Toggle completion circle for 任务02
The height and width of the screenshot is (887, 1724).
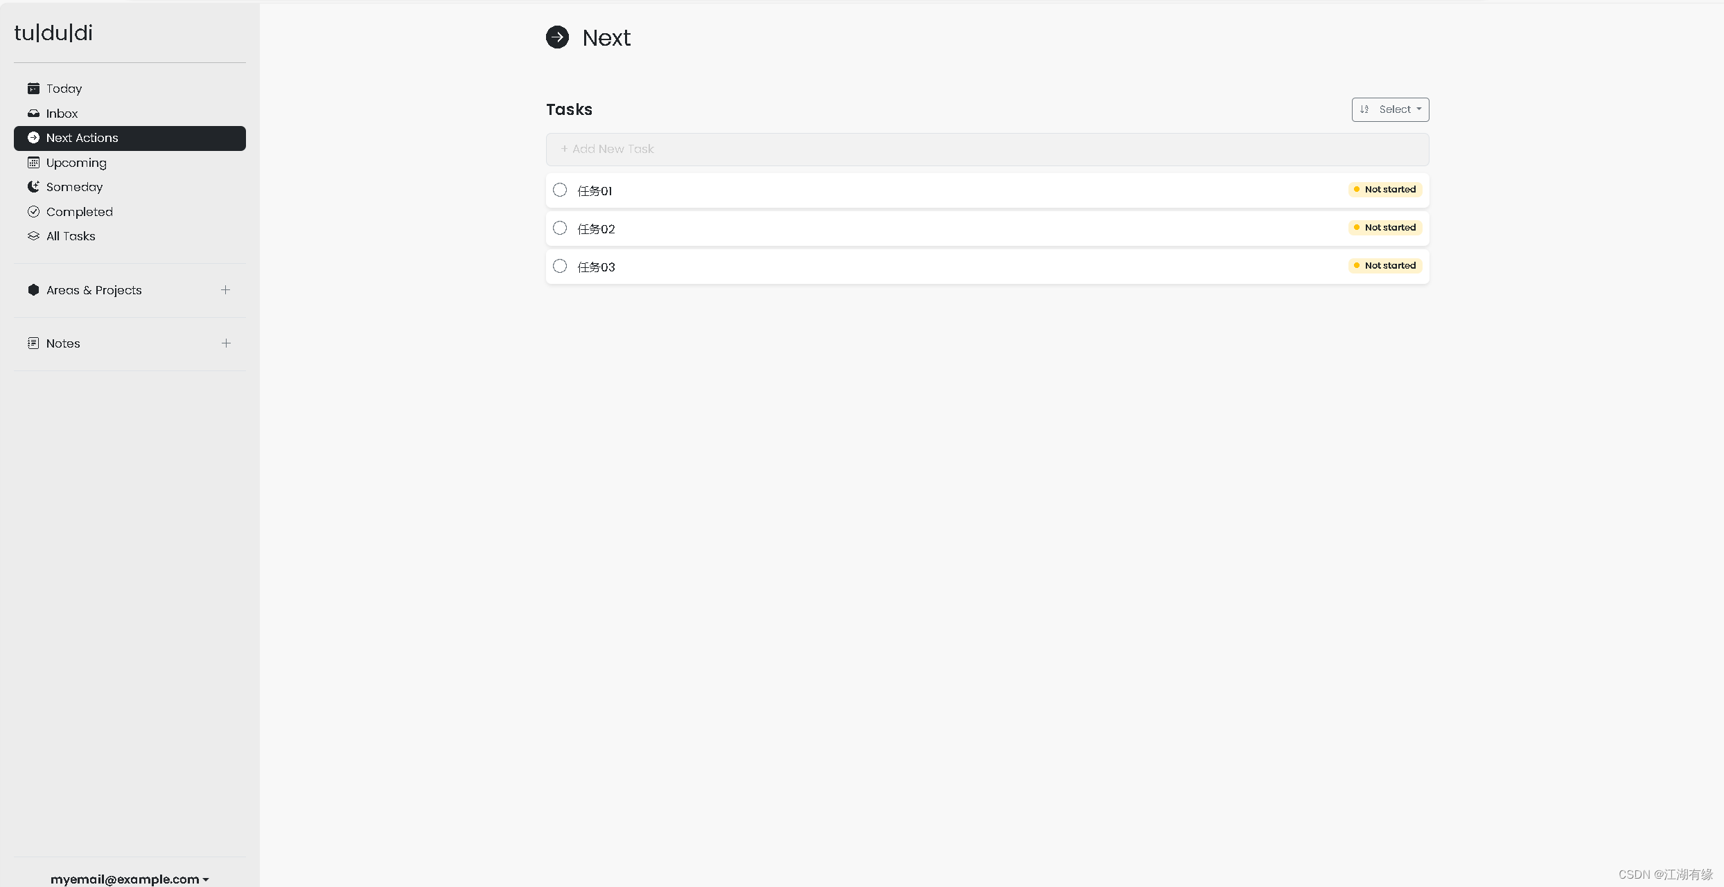point(560,229)
